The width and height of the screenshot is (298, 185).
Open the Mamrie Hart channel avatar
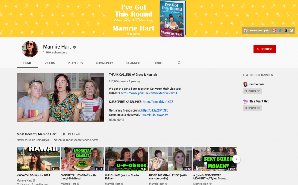30,49
